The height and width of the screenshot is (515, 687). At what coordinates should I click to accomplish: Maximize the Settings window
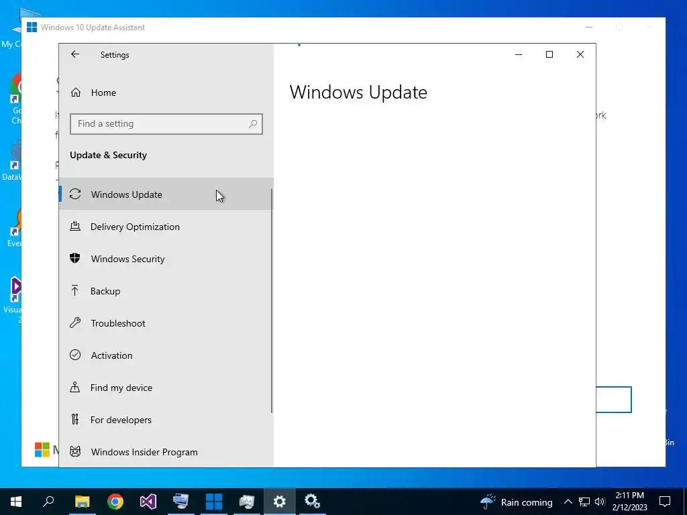click(549, 54)
